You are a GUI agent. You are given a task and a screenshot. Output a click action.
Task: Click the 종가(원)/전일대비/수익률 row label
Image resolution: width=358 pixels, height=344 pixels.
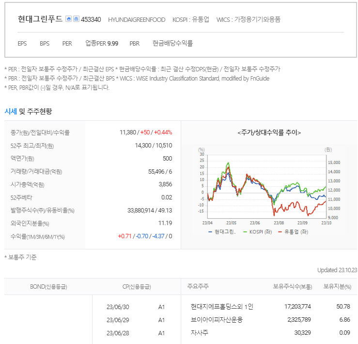pyautogui.click(x=40, y=132)
